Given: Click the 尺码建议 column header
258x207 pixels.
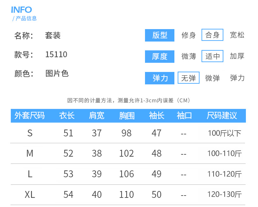Looking at the screenshot, I should [x=222, y=115].
